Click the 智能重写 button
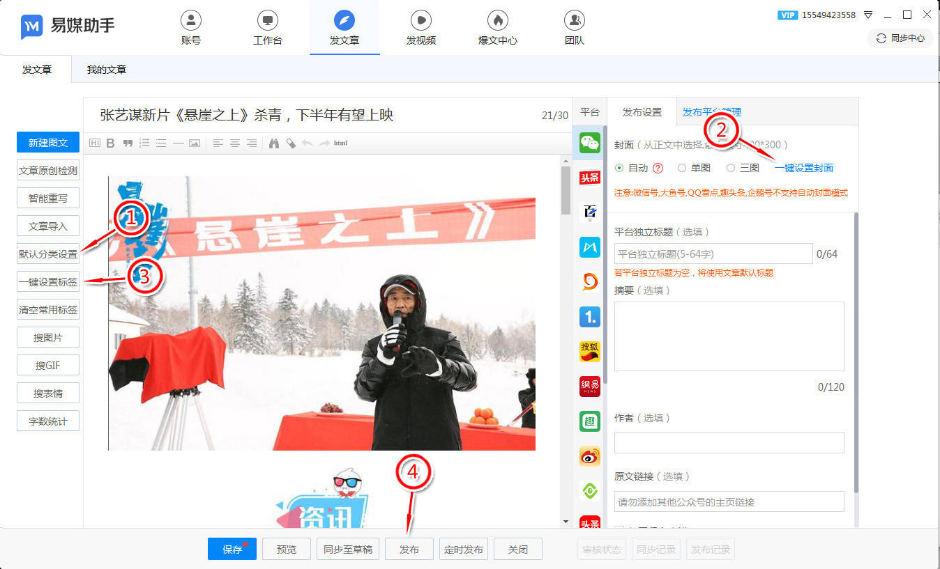 [x=48, y=198]
